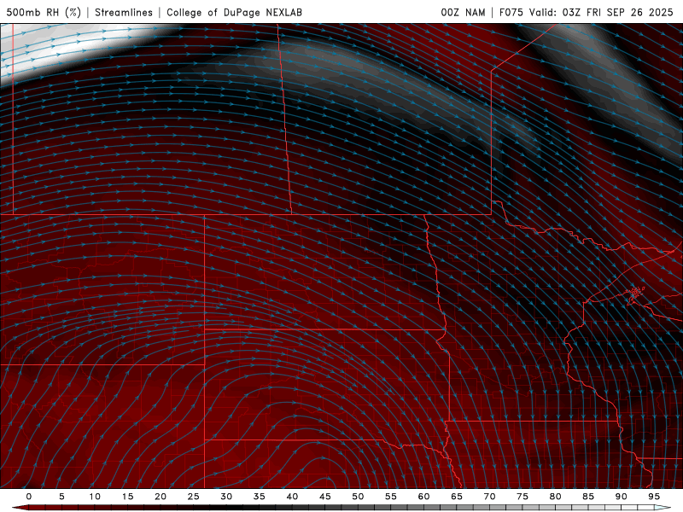Click the "Valid: 03Z FRI SEP 26 2025" text

click(x=602, y=12)
